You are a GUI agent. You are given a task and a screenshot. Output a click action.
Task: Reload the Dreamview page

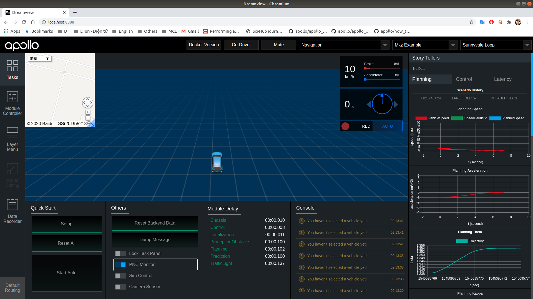pyautogui.click(x=24, y=22)
